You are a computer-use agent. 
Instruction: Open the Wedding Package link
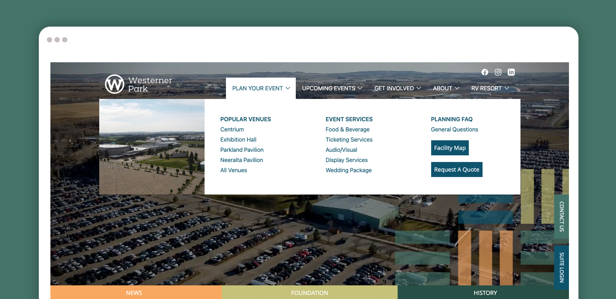[x=349, y=170]
